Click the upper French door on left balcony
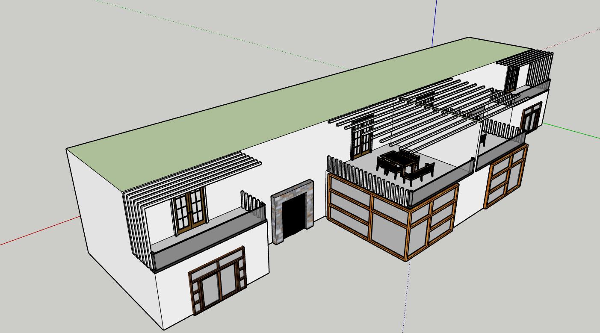Viewport: 600px width, 333px height. pos(189,209)
